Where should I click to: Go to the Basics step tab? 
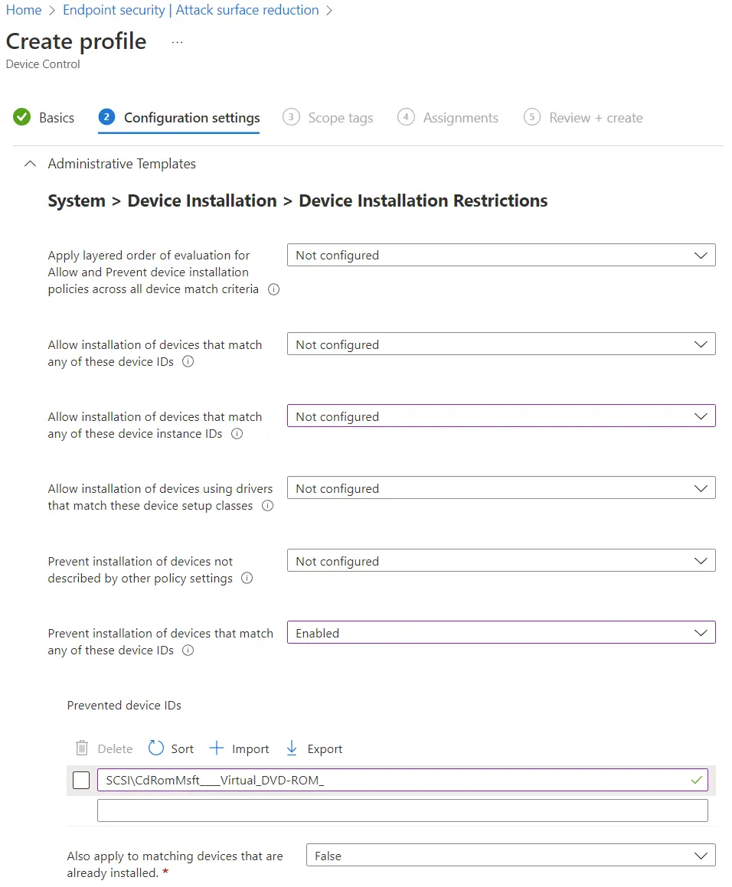44,118
